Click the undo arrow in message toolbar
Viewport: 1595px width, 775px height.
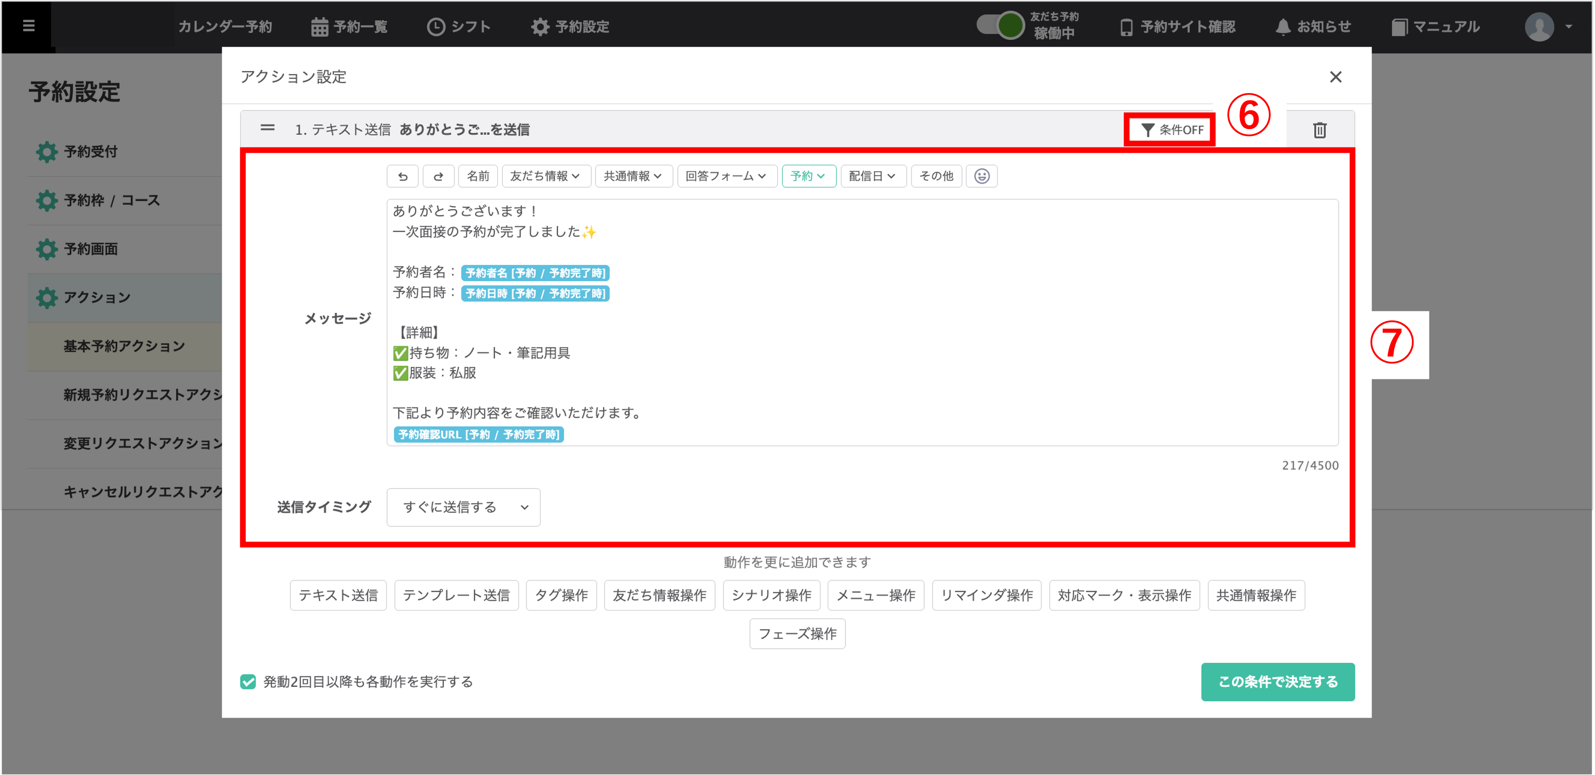(x=403, y=176)
